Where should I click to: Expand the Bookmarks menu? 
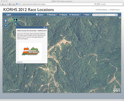(x=75, y=15)
